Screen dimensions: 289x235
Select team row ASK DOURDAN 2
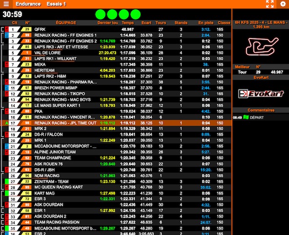(116, 216)
